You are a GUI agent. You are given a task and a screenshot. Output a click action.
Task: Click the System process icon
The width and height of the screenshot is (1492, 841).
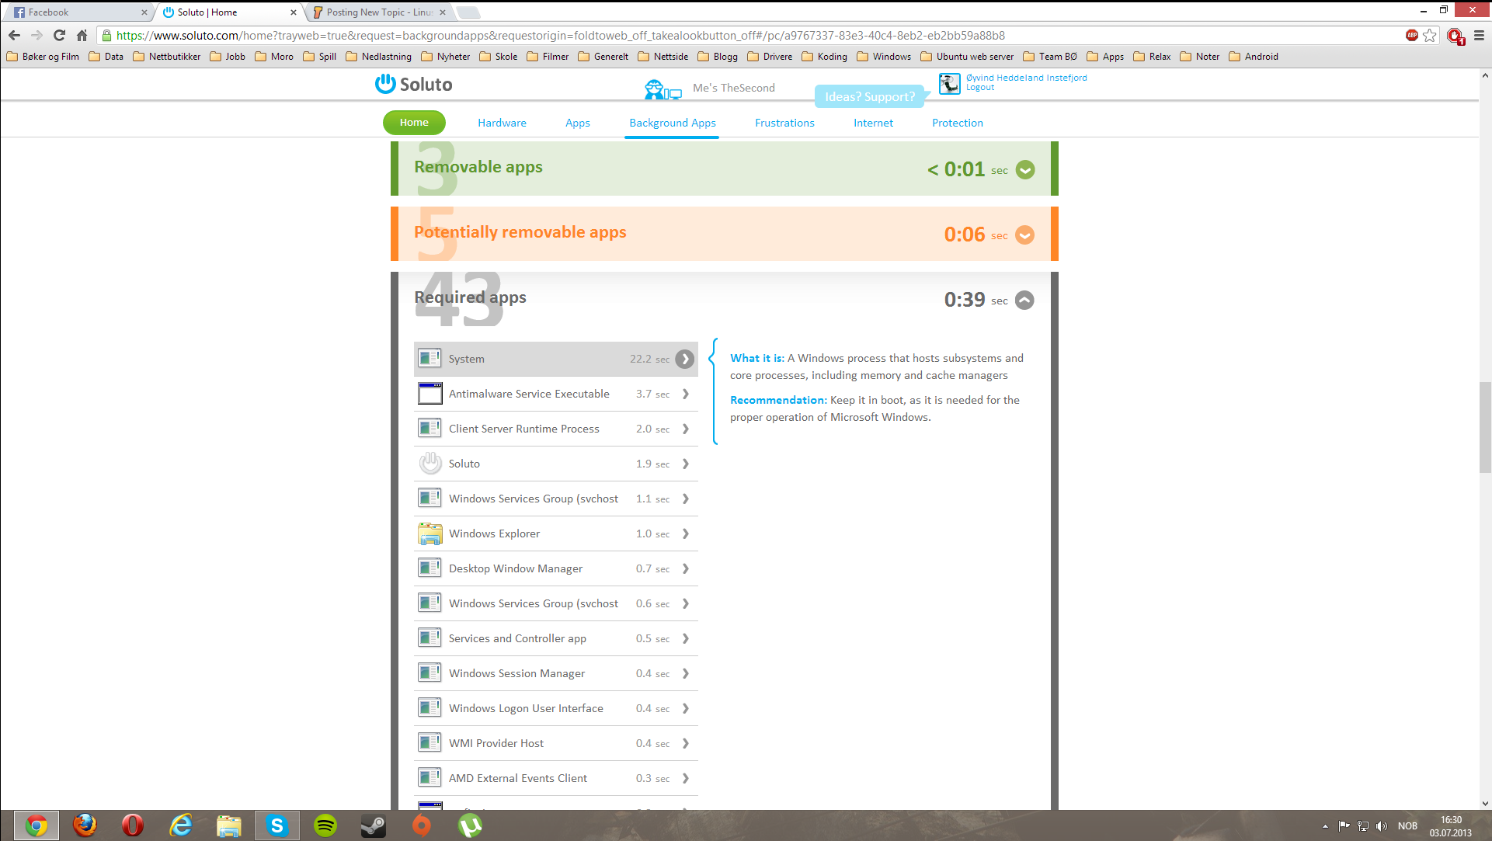click(430, 358)
